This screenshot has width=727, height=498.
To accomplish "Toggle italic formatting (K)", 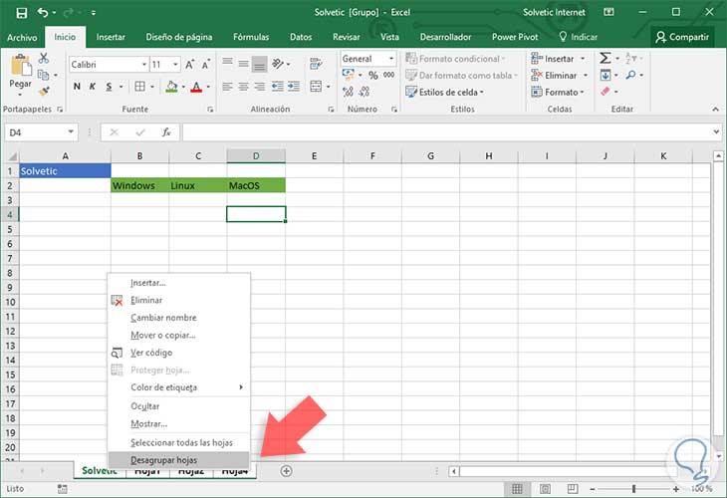I will [x=93, y=87].
